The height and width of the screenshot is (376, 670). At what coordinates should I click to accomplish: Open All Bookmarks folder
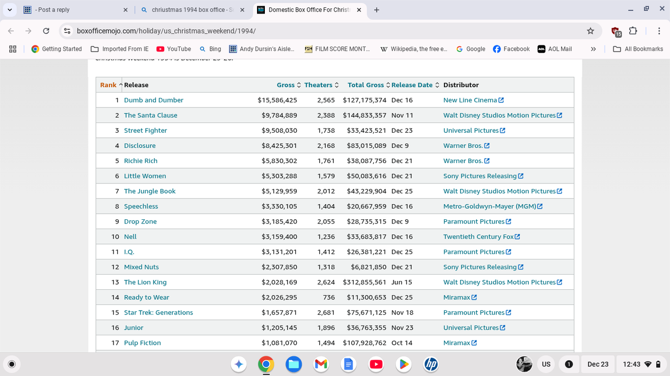638,49
